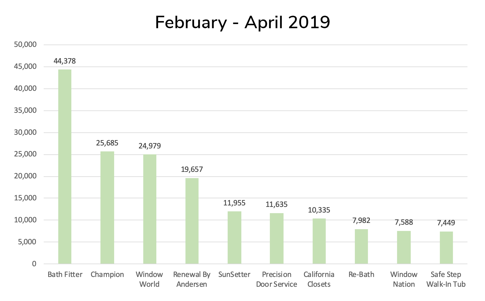Click the 20,000 y-axis value
The width and height of the screenshot is (485, 301).
[25, 176]
